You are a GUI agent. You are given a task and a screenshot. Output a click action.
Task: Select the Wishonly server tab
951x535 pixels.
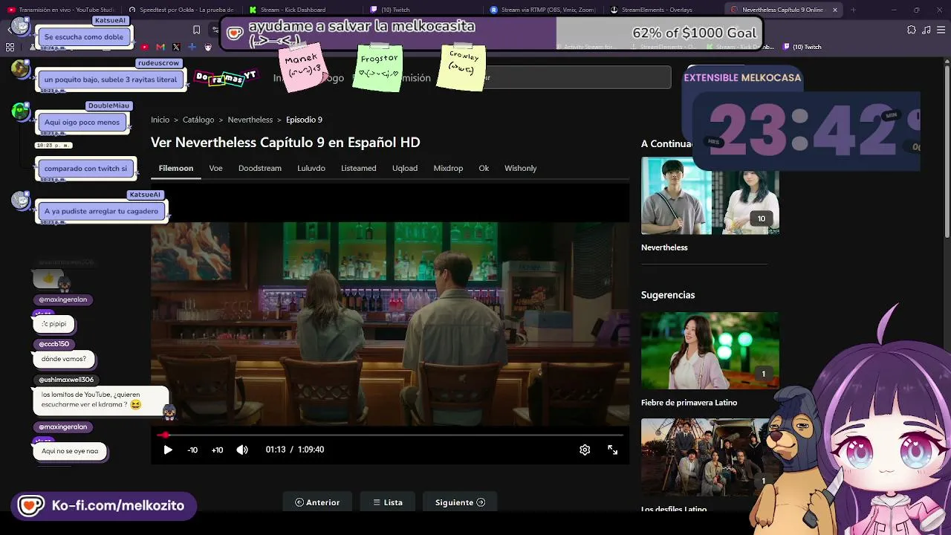coord(520,168)
